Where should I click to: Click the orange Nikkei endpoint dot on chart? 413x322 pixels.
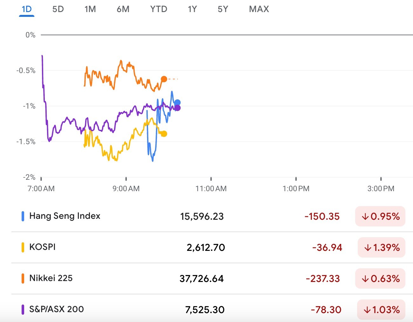click(x=164, y=79)
